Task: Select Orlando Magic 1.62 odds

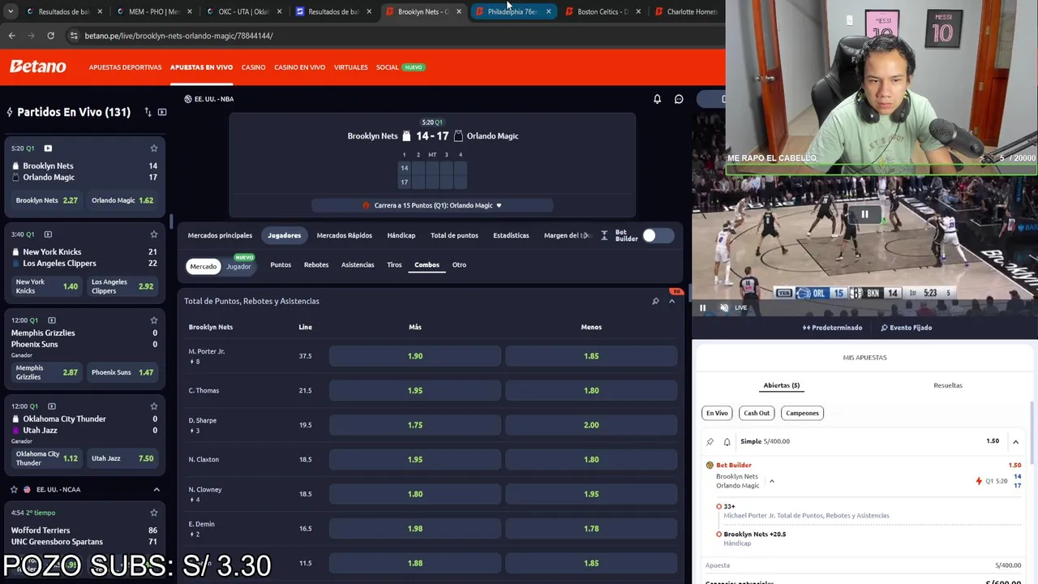Action: pos(122,200)
